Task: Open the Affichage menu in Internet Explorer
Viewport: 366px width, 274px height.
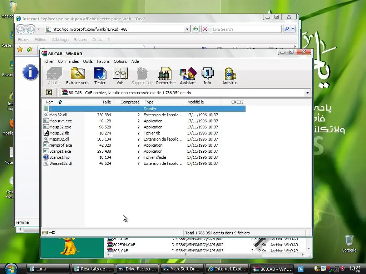Action: (x=60, y=40)
